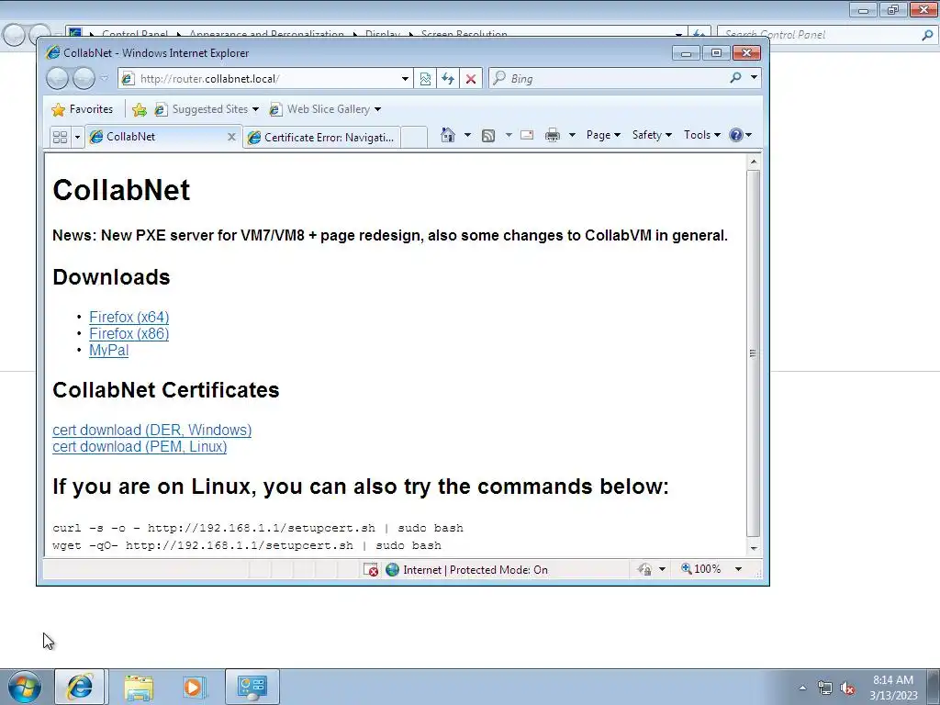Image resolution: width=940 pixels, height=705 pixels.
Task: Open the Windows Start orb
Action: [25, 687]
